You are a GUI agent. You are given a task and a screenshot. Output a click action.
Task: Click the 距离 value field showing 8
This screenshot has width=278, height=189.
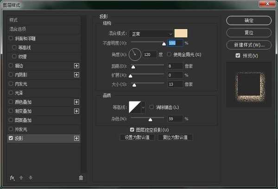[175, 66]
